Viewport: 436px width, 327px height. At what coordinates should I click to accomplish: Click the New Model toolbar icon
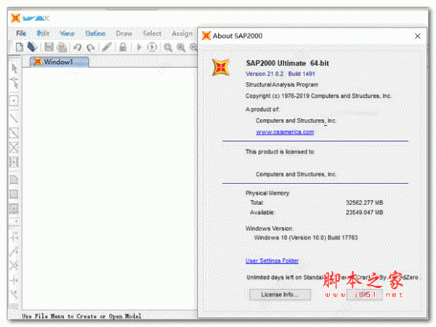pyautogui.click(x=19, y=47)
